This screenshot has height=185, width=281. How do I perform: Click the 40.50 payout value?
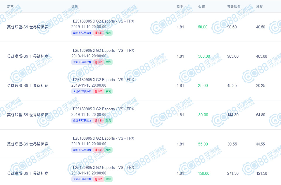click(x=261, y=27)
